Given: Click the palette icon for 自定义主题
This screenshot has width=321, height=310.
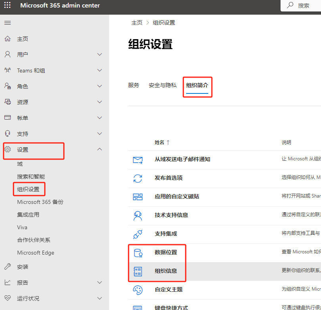Looking at the screenshot, I should point(138,290).
